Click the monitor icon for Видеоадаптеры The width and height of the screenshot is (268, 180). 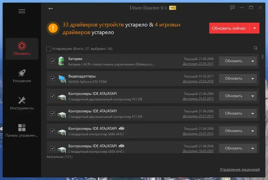coord(62,79)
